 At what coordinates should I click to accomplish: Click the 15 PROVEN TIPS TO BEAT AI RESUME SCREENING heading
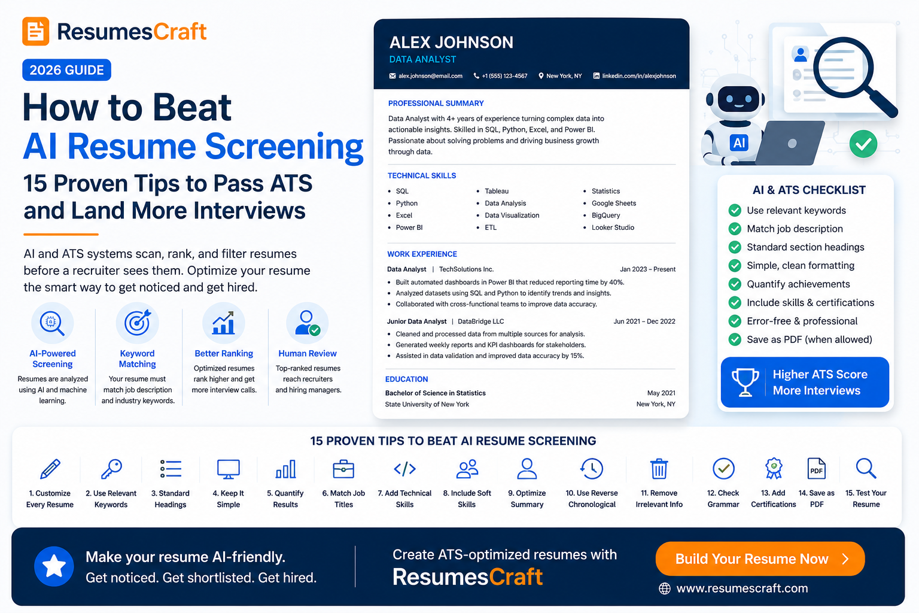453,441
